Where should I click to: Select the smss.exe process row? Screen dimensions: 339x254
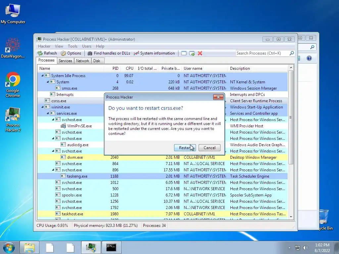[x=163, y=88]
